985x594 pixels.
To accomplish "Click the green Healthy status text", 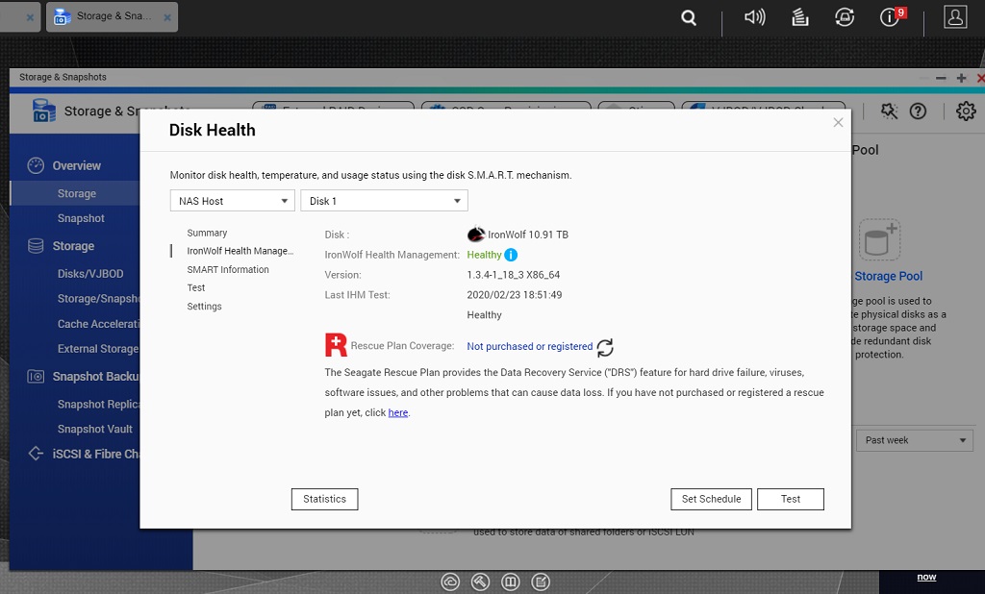I will [485, 255].
